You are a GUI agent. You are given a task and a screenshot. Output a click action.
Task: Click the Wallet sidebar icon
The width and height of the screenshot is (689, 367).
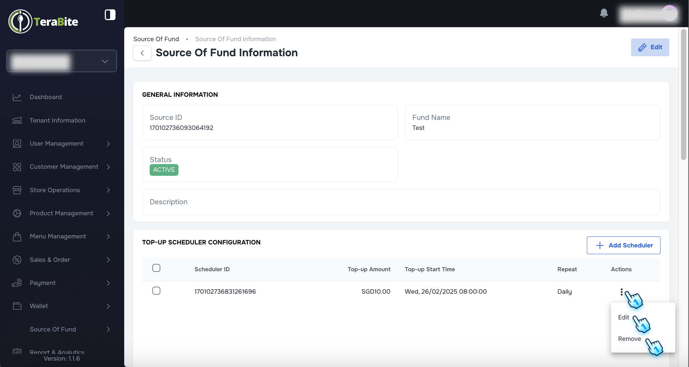coord(17,306)
